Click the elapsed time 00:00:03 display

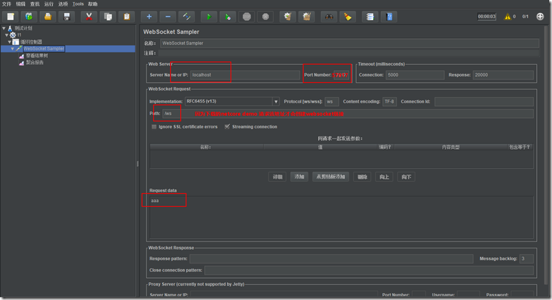486,17
